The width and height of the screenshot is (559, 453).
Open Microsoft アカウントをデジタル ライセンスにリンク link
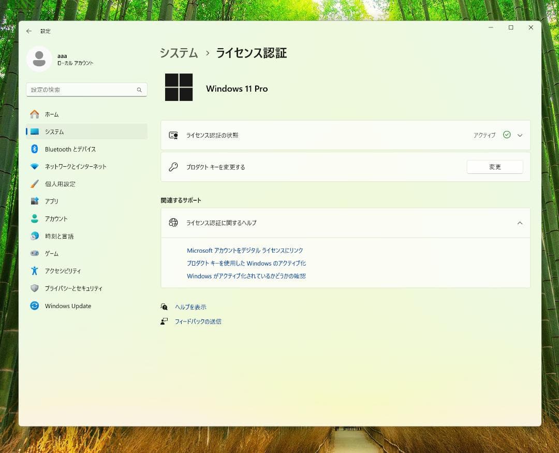point(245,251)
